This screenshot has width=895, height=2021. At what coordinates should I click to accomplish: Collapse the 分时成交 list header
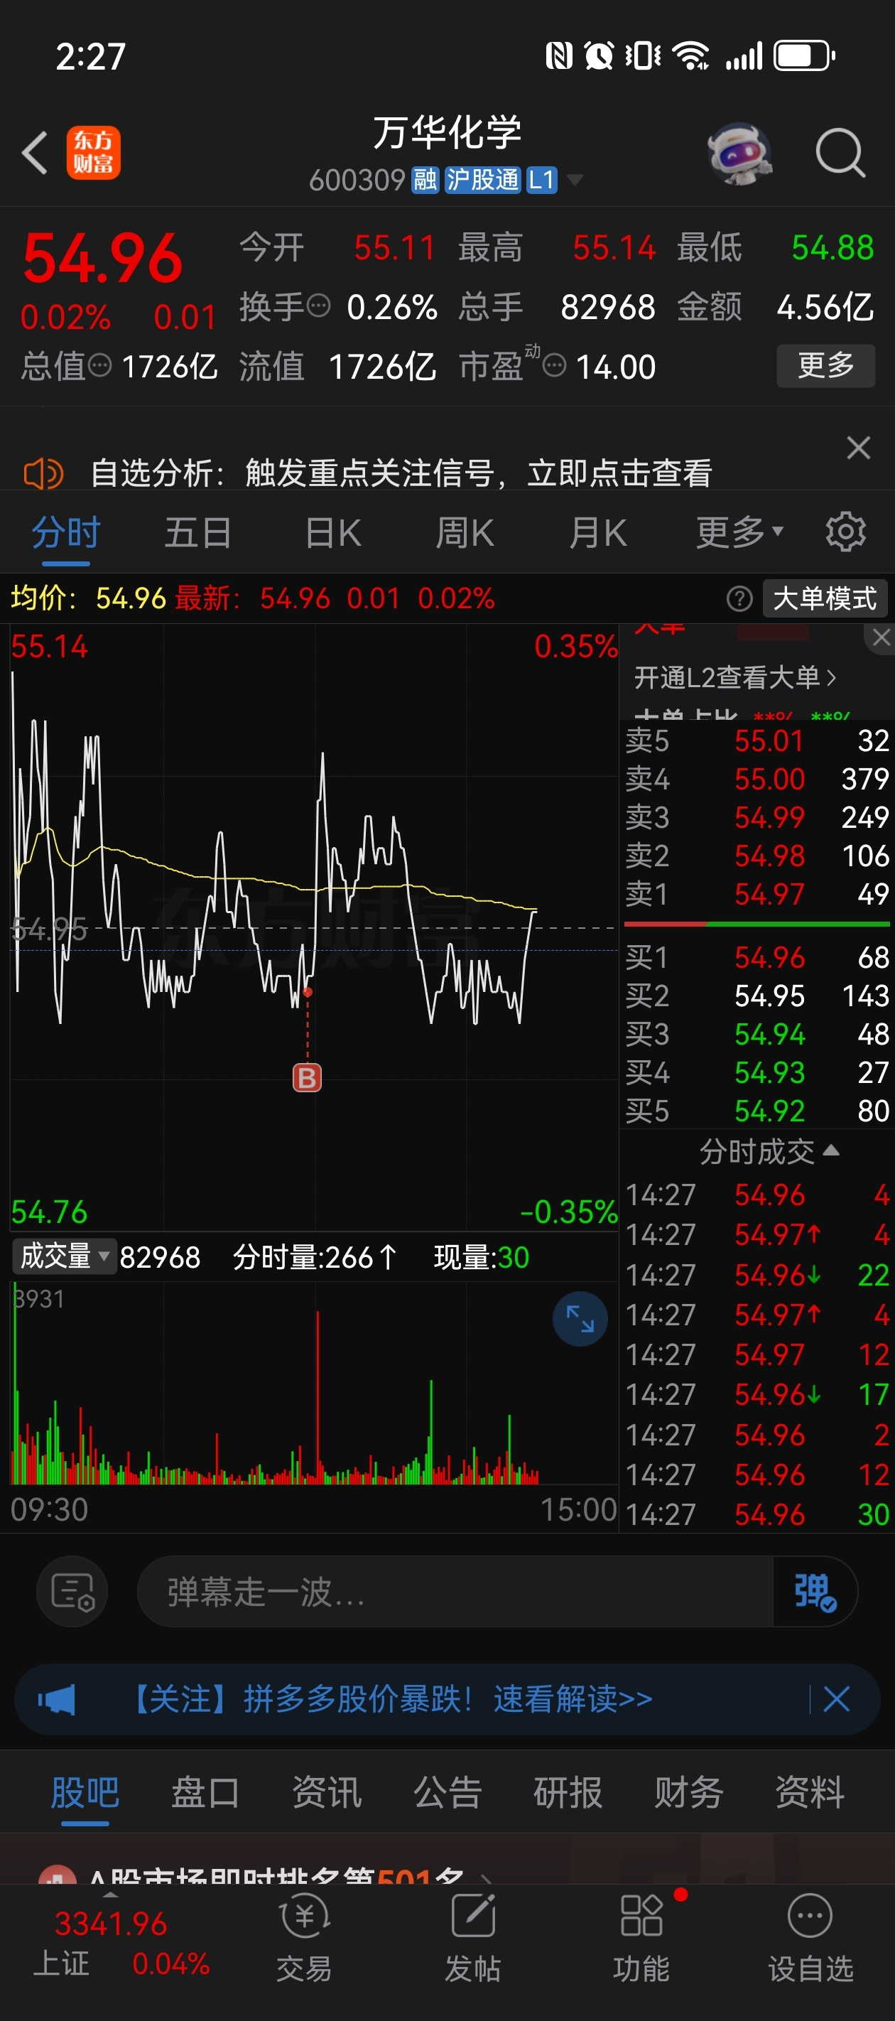click(769, 1152)
